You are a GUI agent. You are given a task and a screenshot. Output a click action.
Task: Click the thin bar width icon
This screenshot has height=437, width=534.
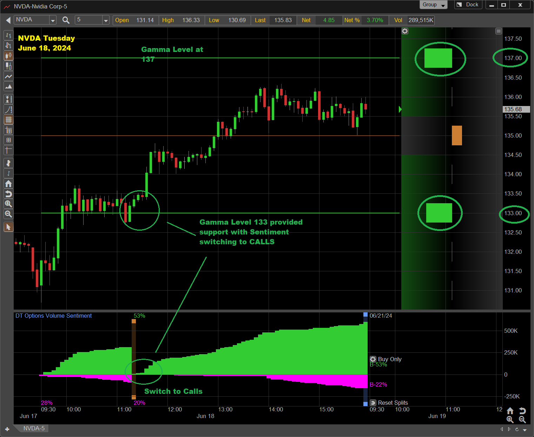pos(8,173)
